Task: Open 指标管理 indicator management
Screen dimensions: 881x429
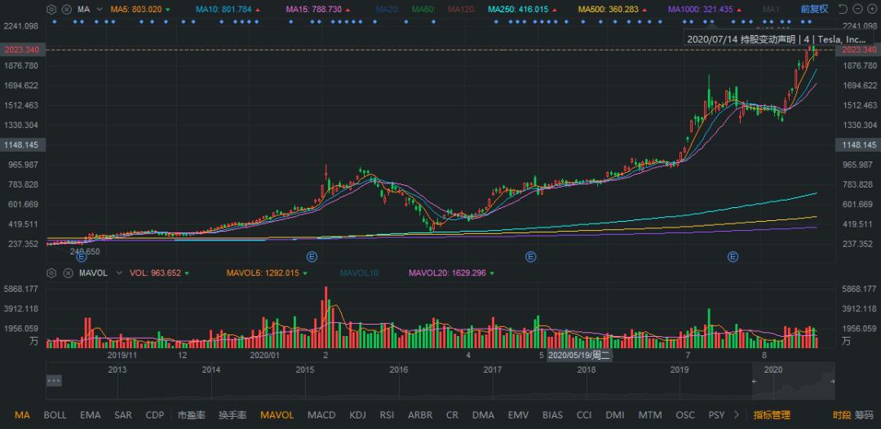Action: 772,415
